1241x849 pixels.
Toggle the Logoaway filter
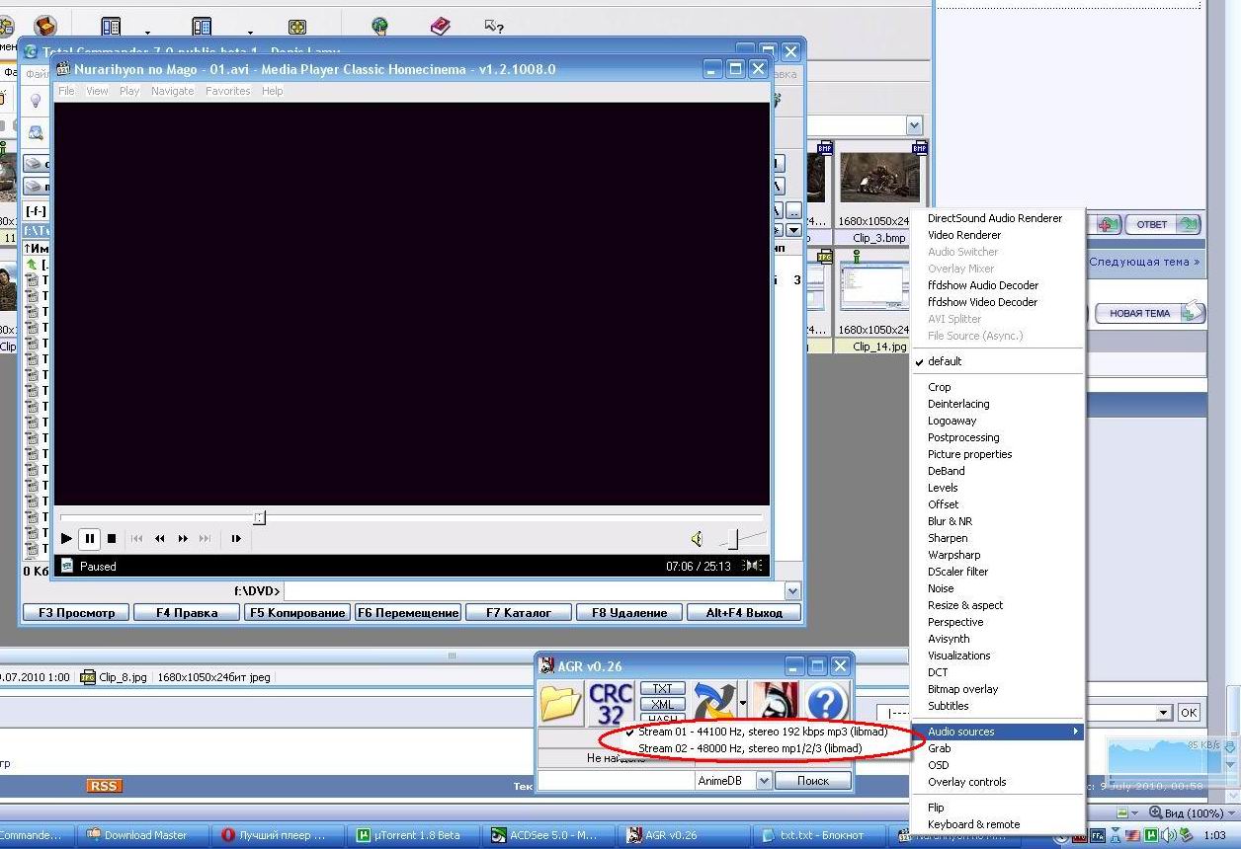997,421
